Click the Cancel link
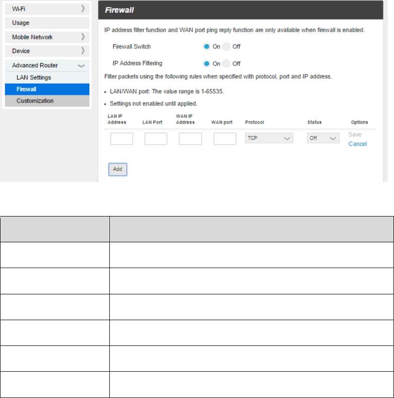This screenshot has height=398, width=394. coord(358,144)
